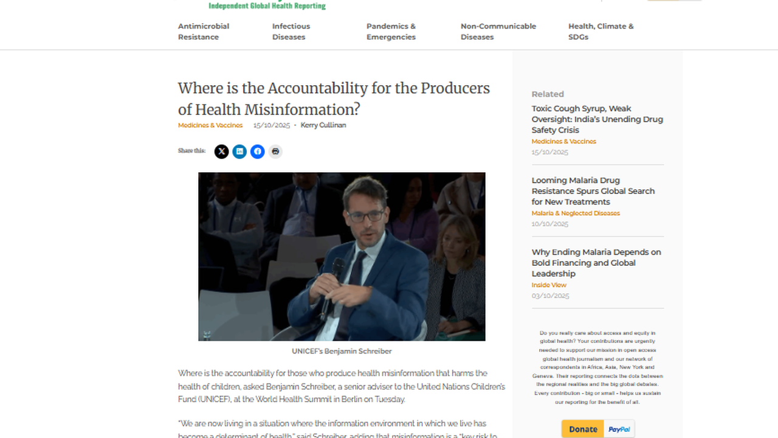The width and height of the screenshot is (778, 438).
Task: Open Infectious Diseases menu
Action: [291, 32]
